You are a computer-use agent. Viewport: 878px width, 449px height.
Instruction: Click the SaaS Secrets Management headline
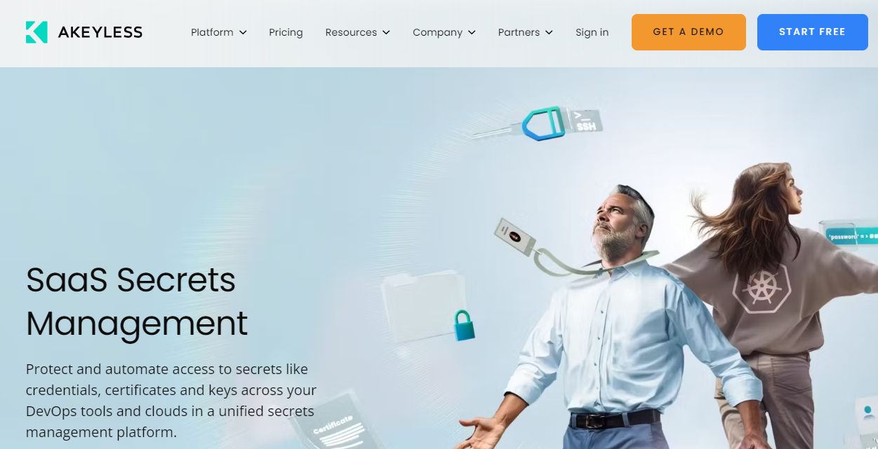[x=137, y=301]
